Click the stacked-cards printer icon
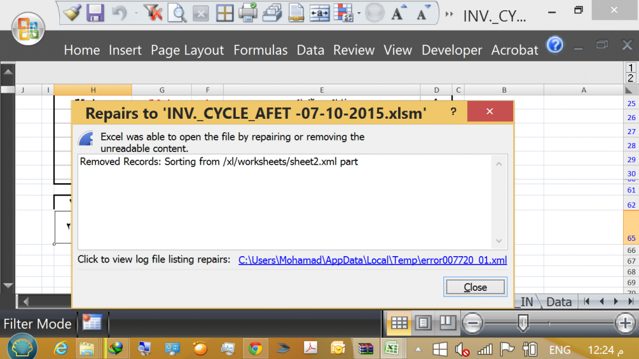This screenshot has height=359, width=639. click(272, 13)
